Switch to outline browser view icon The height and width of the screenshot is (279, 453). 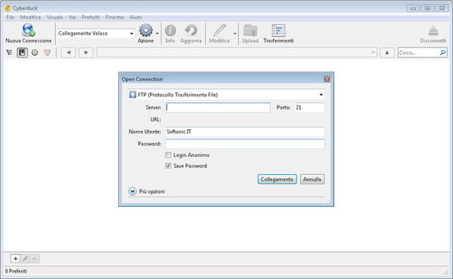point(9,52)
